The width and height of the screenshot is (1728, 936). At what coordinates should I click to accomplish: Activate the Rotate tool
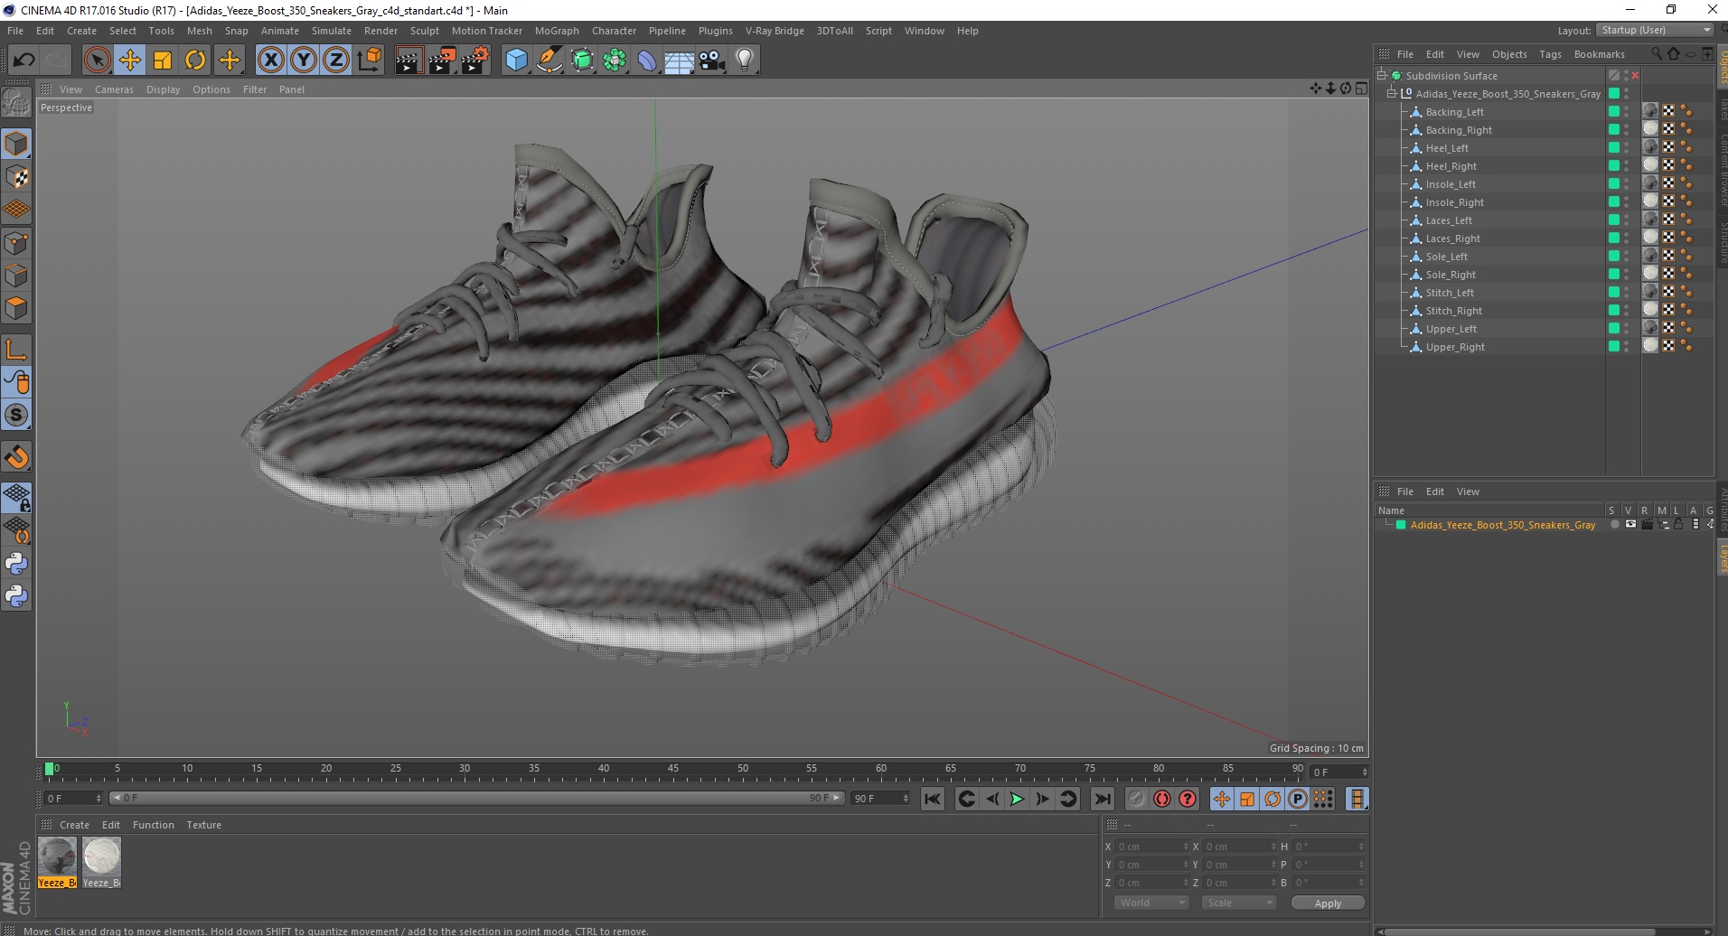(x=195, y=61)
